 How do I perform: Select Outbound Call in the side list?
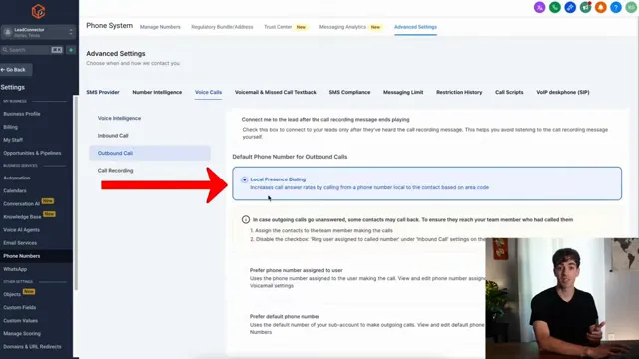(150, 153)
